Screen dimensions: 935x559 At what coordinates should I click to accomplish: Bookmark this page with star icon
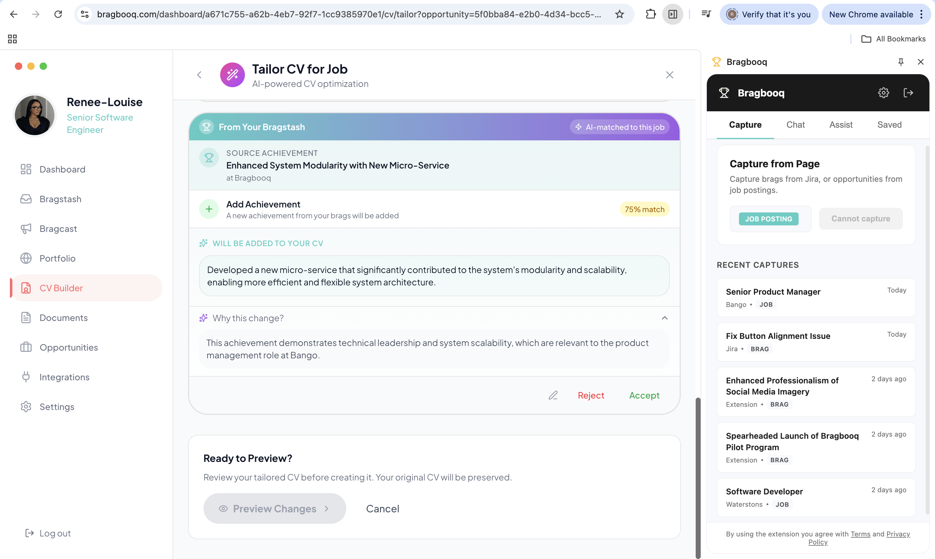(619, 14)
